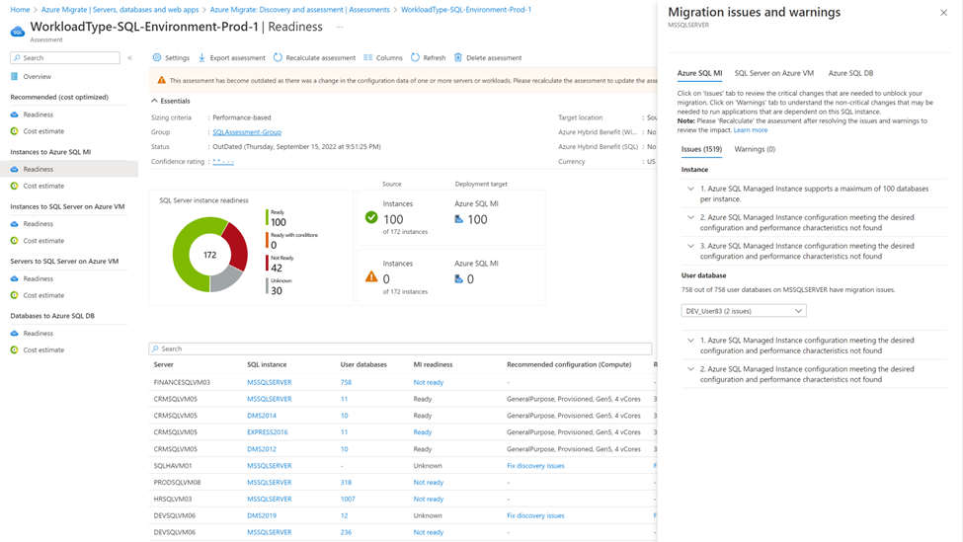The width and height of the screenshot is (963, 542).
Task: Click the gray Unknown donut segment
Action: tap(224, 280)
